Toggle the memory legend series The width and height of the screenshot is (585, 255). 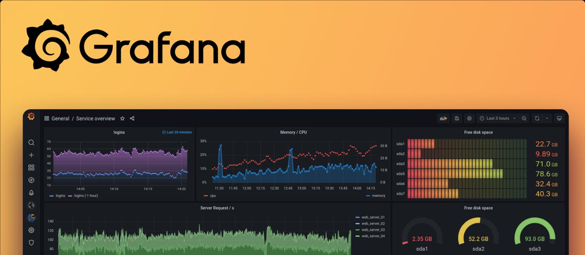[375, 196]
